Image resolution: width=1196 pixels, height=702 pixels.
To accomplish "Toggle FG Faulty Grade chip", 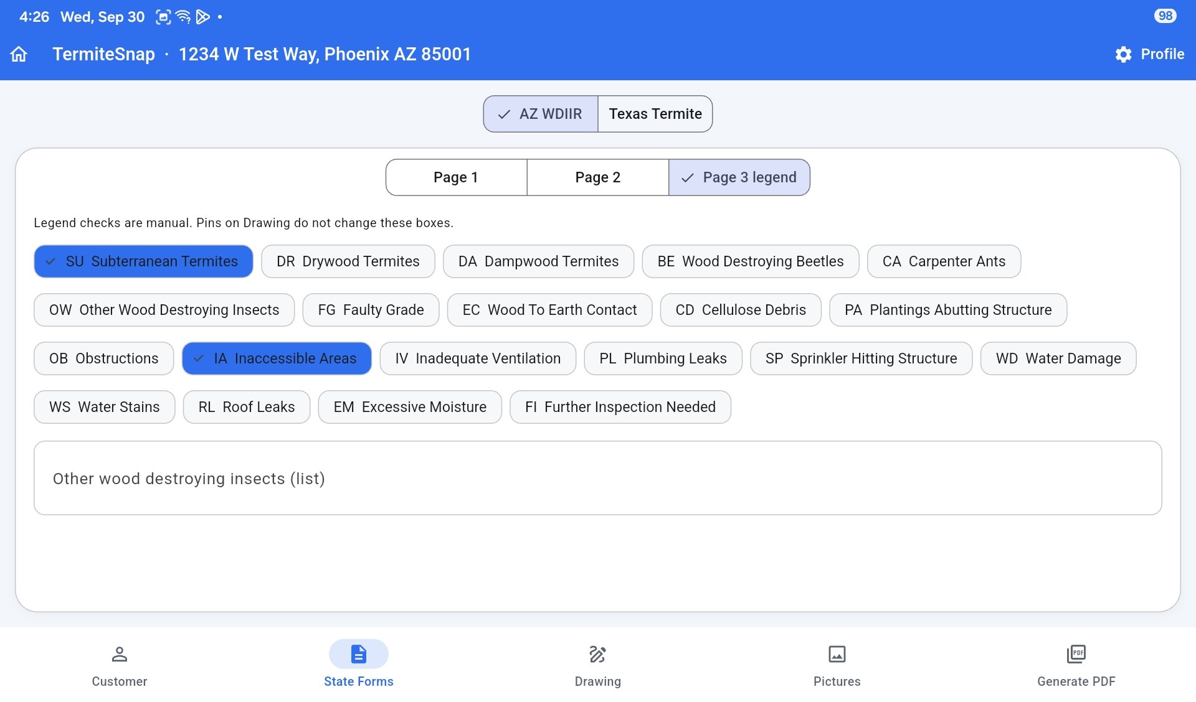I will click(371, 310).
